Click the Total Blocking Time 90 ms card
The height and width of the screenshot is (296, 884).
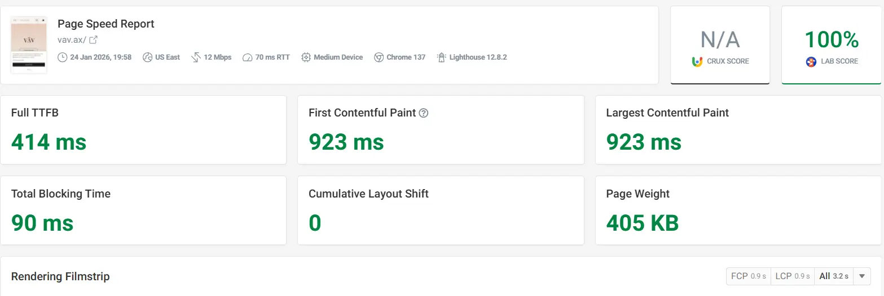coord(143,210)
